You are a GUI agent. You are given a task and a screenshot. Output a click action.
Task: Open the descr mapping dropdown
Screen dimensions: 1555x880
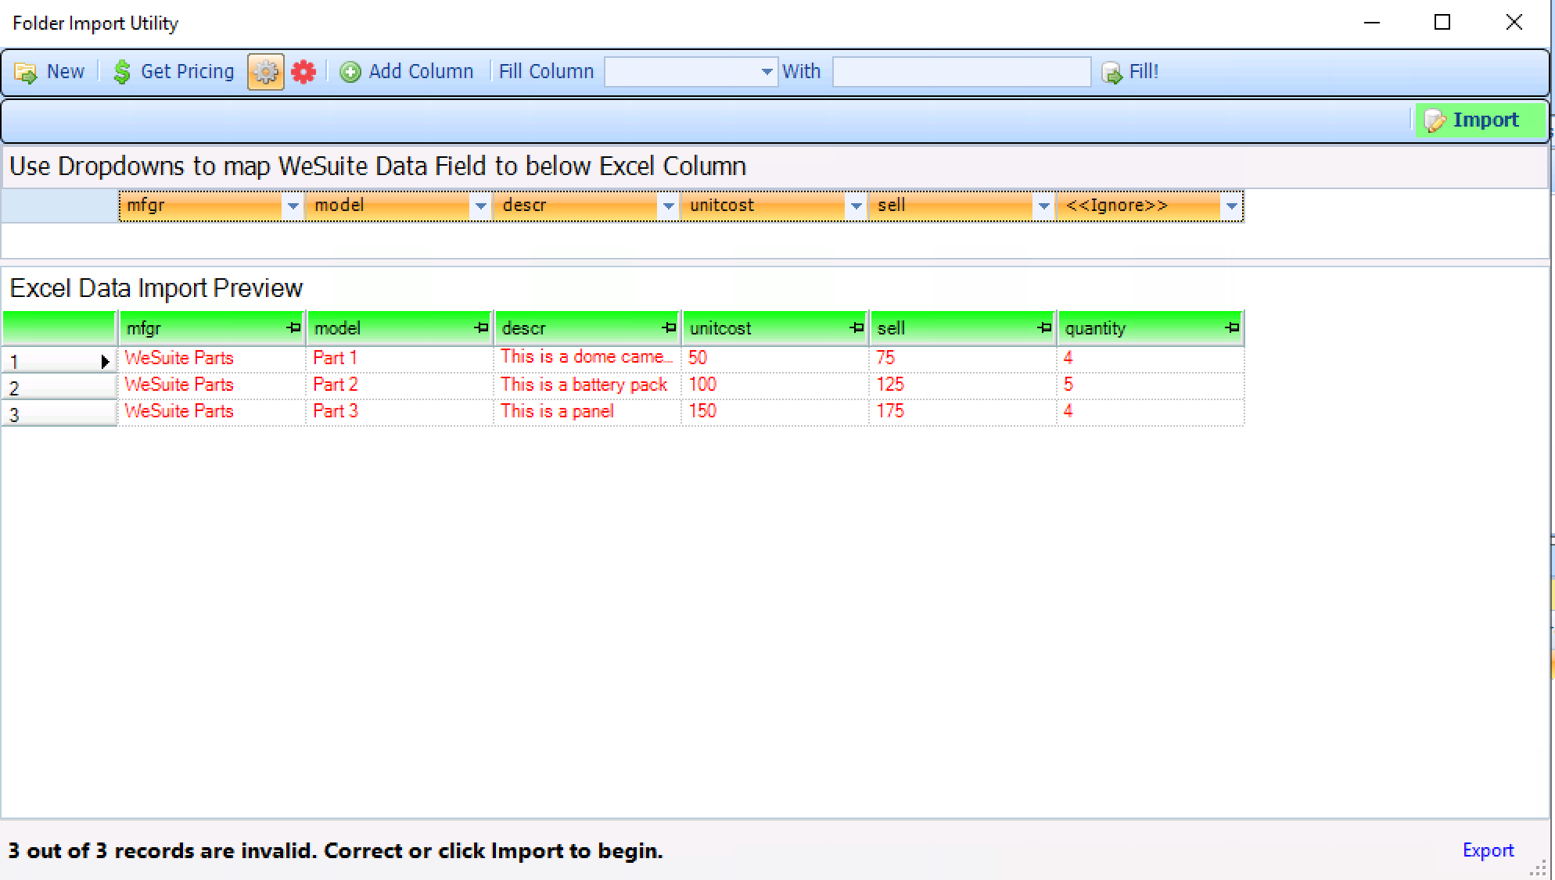tap(668, 206)
